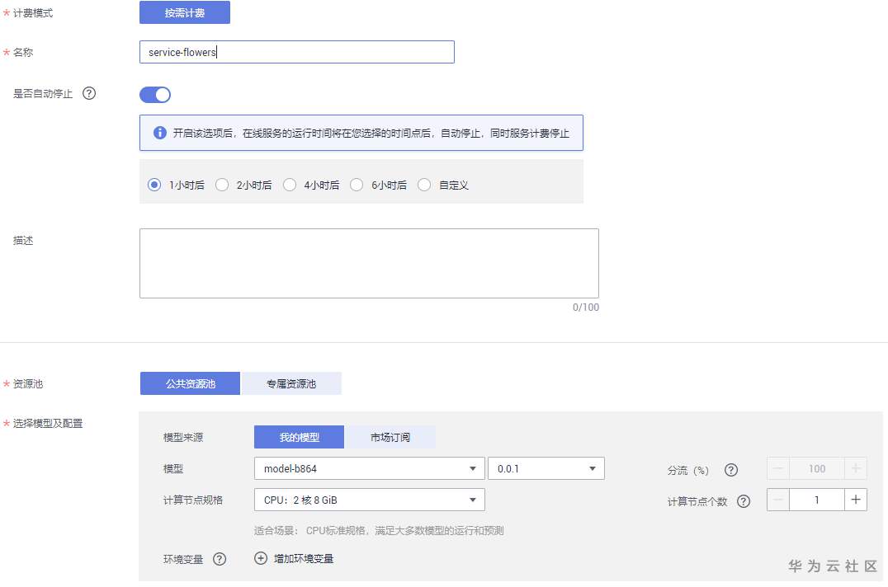888x587 pixels.
Task: Switch to 公共资源池 tab
Action: [191, 383]
